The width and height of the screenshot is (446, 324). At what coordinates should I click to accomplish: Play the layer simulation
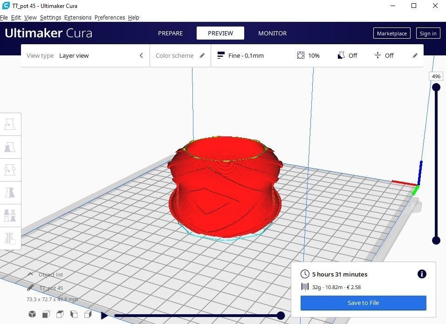tap(104, 316)
